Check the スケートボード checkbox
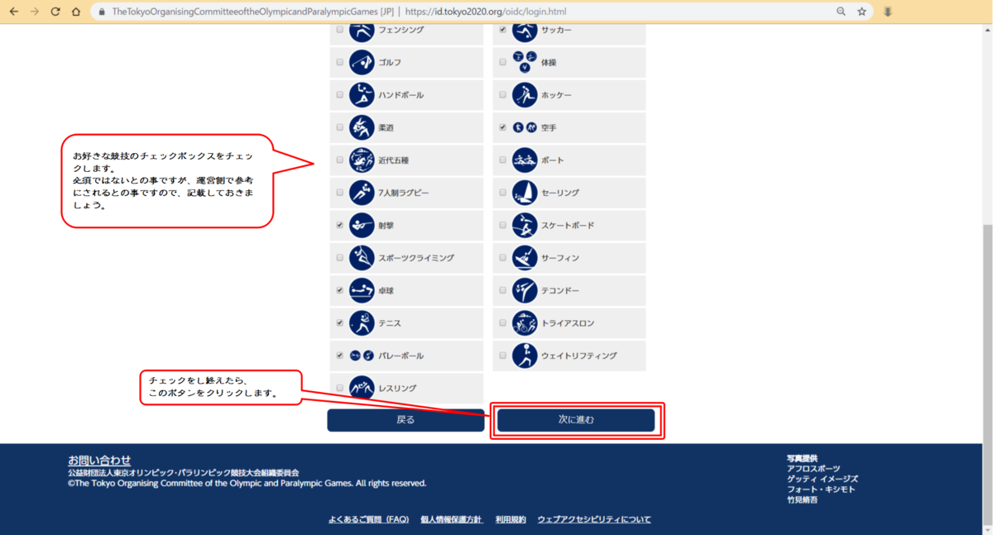993x535 pixels. (502, 226)
